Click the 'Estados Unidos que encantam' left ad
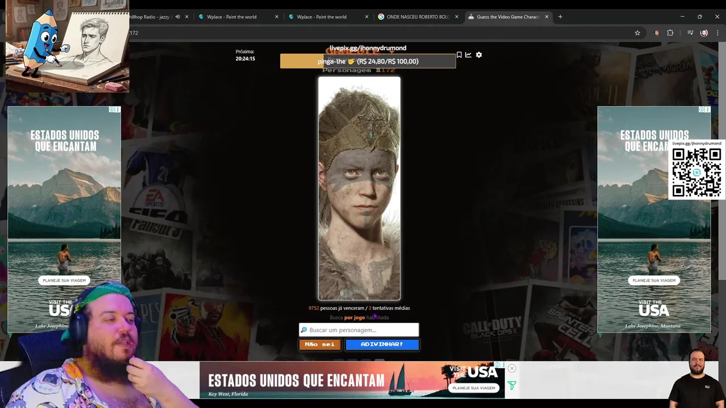The height and width of the screenshot is (408, 726). click(64, 219)
